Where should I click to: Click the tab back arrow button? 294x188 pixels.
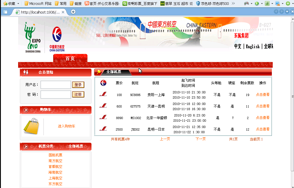pyautogui.click(x=276, y=12)
